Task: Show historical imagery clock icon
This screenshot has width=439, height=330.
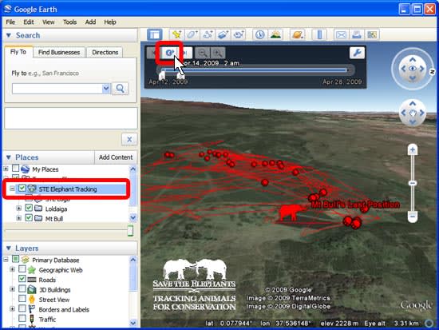Action: click(260, 35)
